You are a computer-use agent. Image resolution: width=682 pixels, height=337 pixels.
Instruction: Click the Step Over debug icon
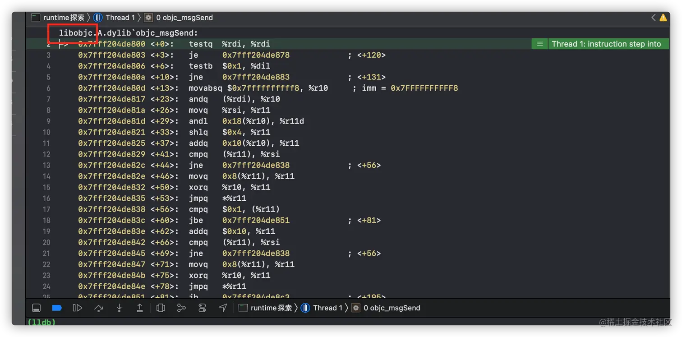point(99,308)
